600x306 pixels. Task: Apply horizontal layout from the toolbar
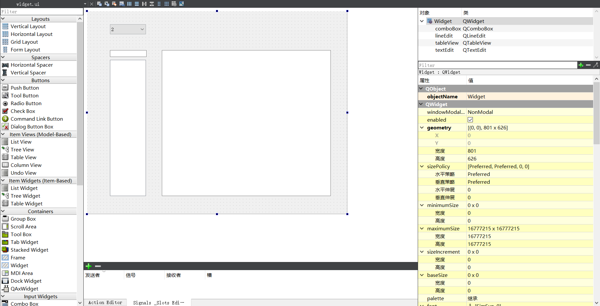tap(129, 4)
